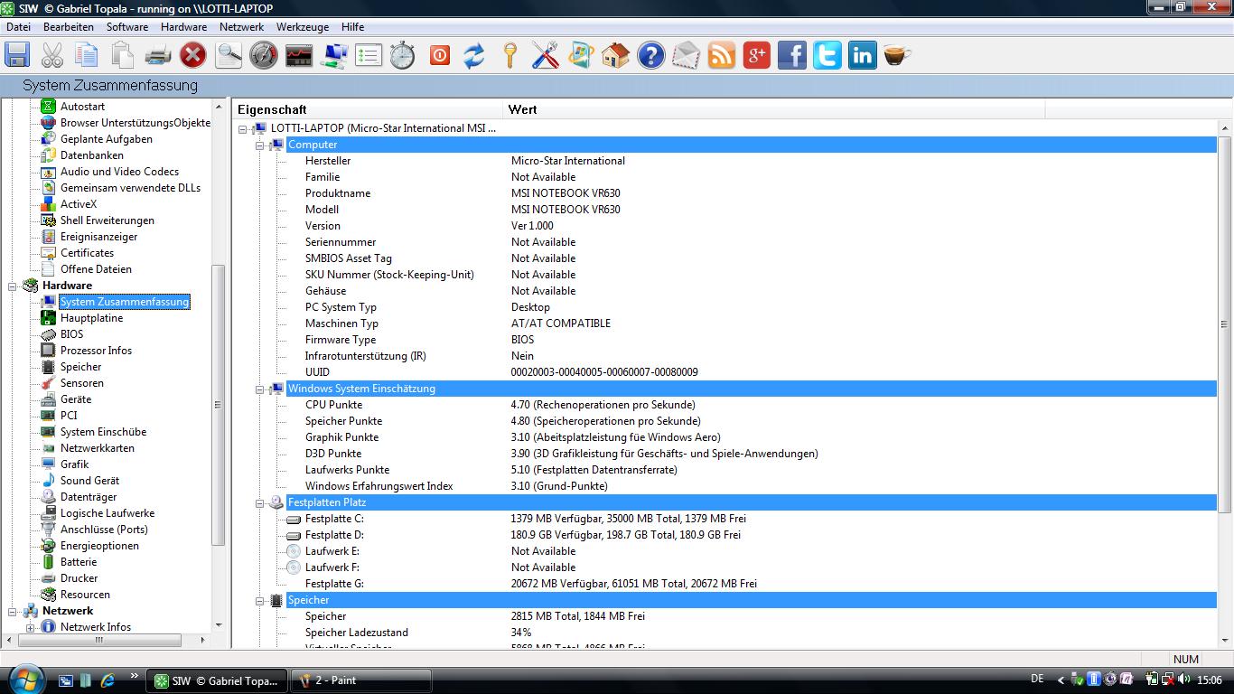Viewport: 1234px width, 694px height.
Task: Expand the Netzwerk Infos tree node
Action: pyautogui.click(x=30, y=627)
